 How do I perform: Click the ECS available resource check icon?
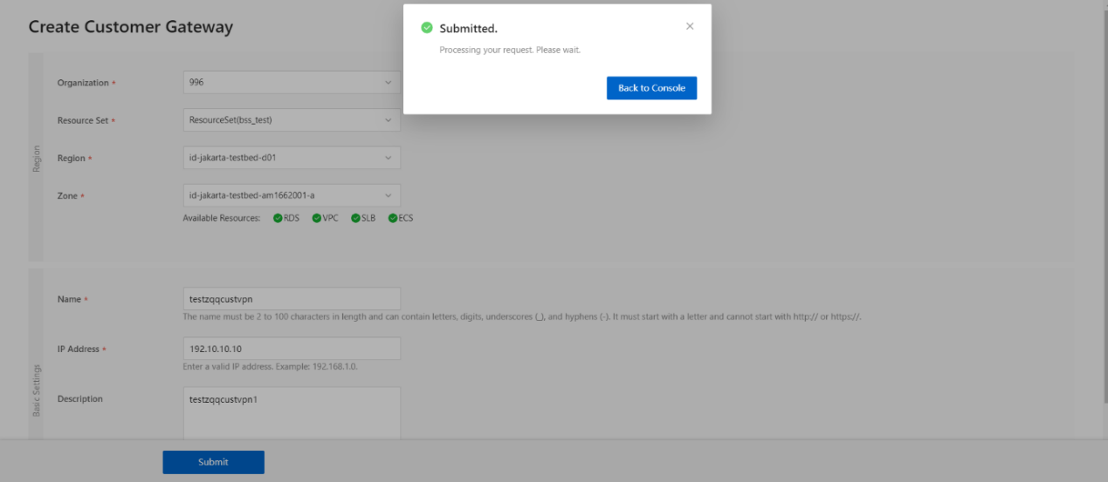[393, 218]
